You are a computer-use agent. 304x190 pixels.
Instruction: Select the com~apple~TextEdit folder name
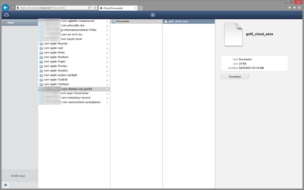point(56,80)
